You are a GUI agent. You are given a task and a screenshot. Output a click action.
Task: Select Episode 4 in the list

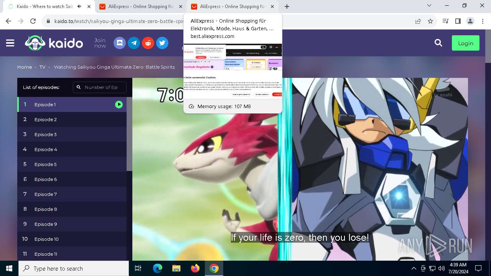(72, 149)
